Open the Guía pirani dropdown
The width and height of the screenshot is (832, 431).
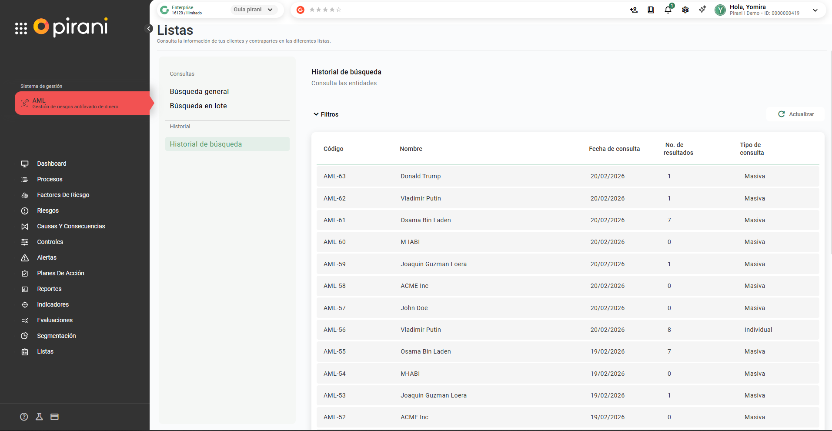tap(254, 10)
